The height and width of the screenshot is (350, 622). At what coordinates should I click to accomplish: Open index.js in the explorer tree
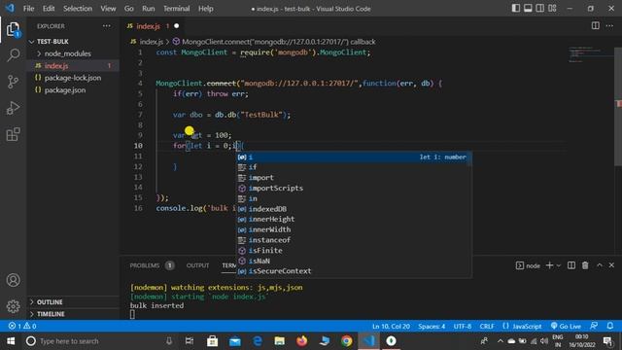coord(73,66)
